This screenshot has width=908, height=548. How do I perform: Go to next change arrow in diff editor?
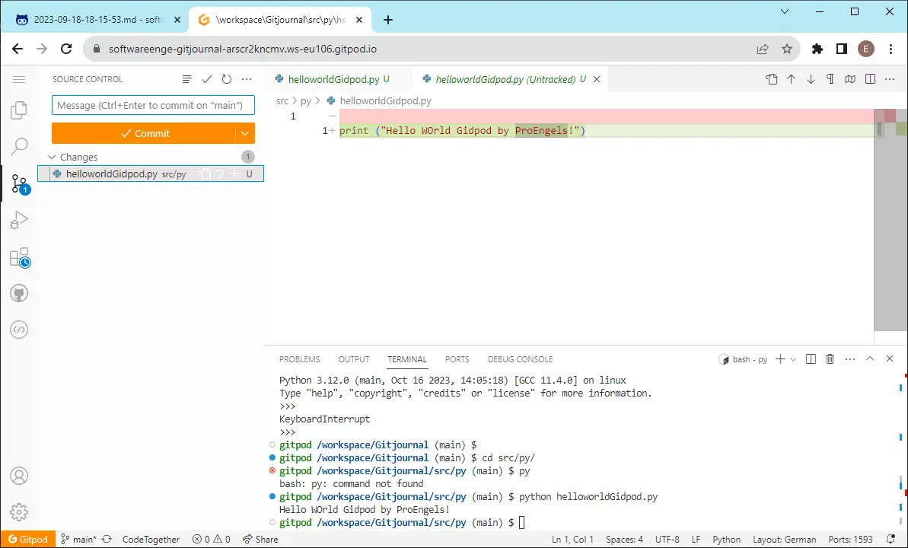(x=811, y=79)
